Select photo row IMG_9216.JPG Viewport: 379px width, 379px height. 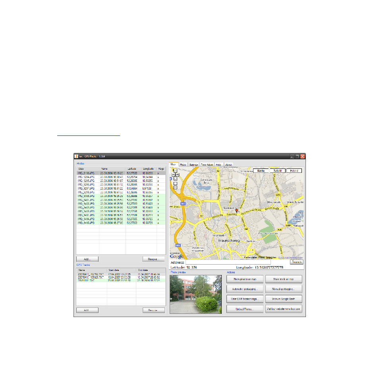tap(121, 185)
